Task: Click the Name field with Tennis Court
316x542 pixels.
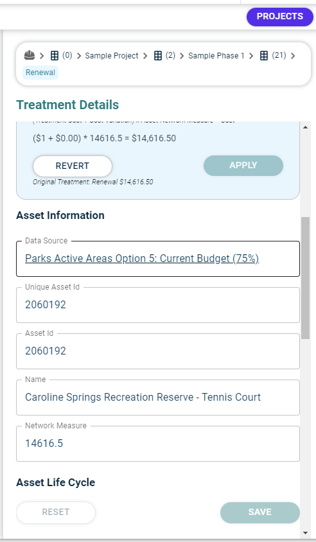Action: [x=158, y=398]
